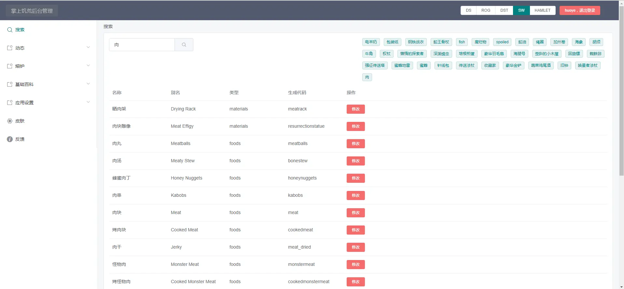This screenshot has width=624, height=289.
Task: Select the 懒惰的探索者 search tag
Action: 412,54
